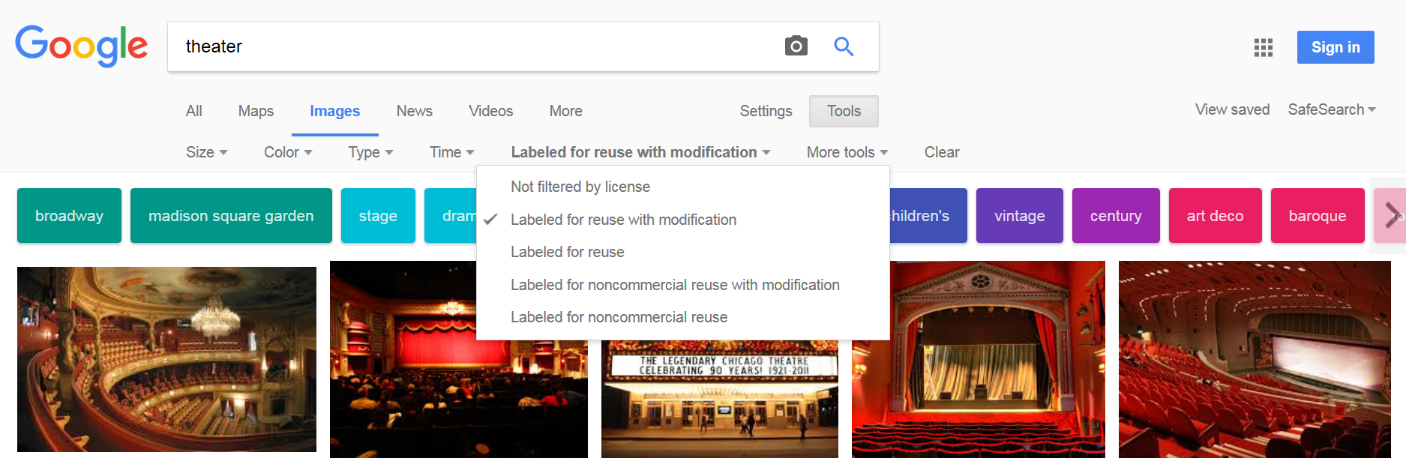This screenshot has width=1406, height=467.
Task: Click the Google logo
Action: (x=81, y=46)
